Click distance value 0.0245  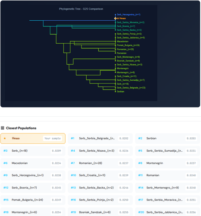57,188
